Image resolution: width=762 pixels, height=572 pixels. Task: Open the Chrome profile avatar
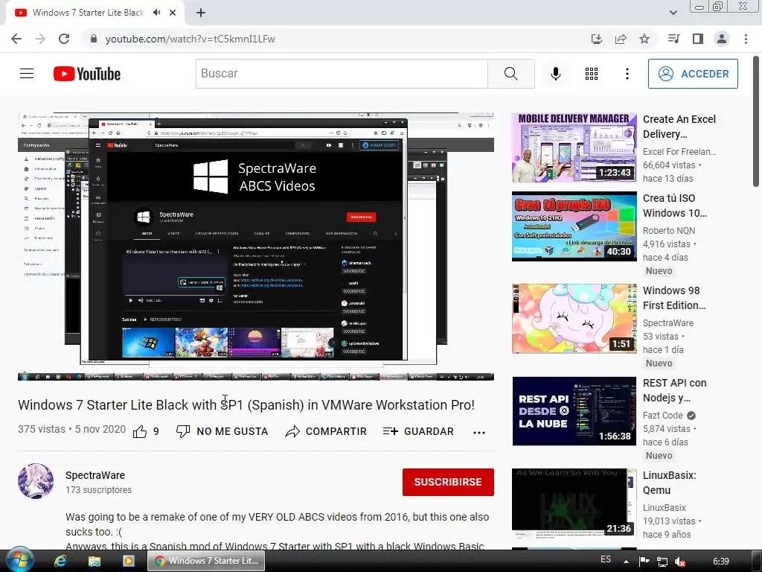[722, 39]
